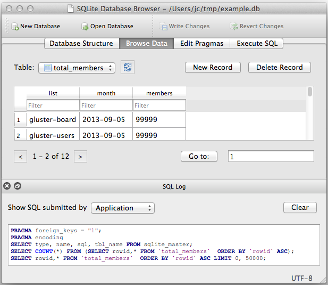Click the New Record button

213,68
